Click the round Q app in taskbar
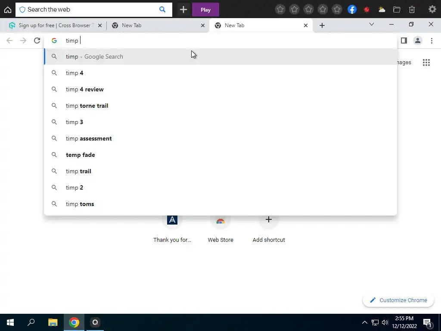The image size is (441, 331). pos(95,322)
